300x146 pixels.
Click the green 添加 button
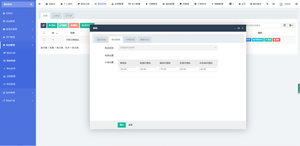point(52,25)
